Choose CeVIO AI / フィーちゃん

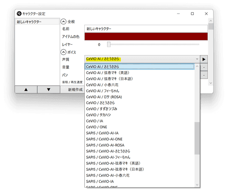[x=140, y=91]
